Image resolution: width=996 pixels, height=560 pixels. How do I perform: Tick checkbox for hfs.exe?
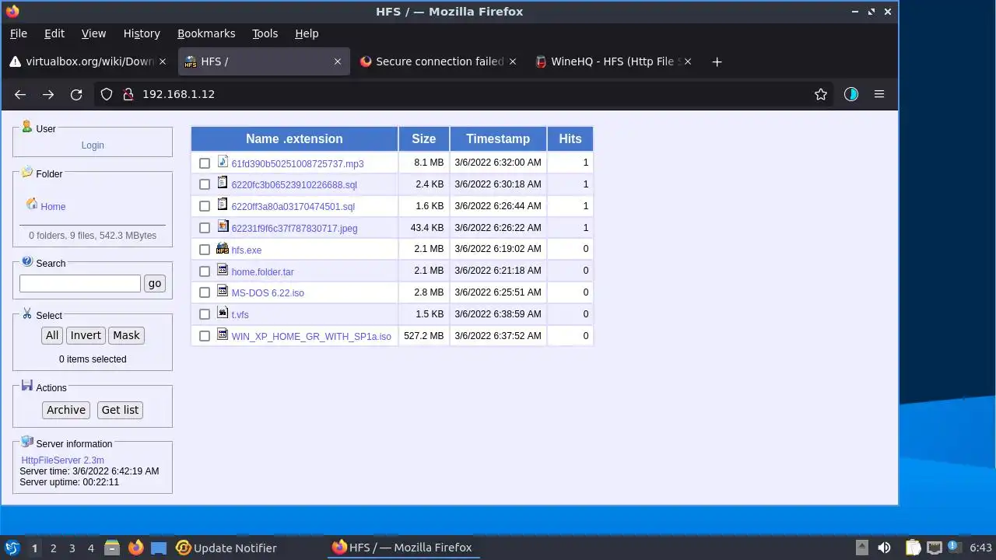tap(205, 250)
